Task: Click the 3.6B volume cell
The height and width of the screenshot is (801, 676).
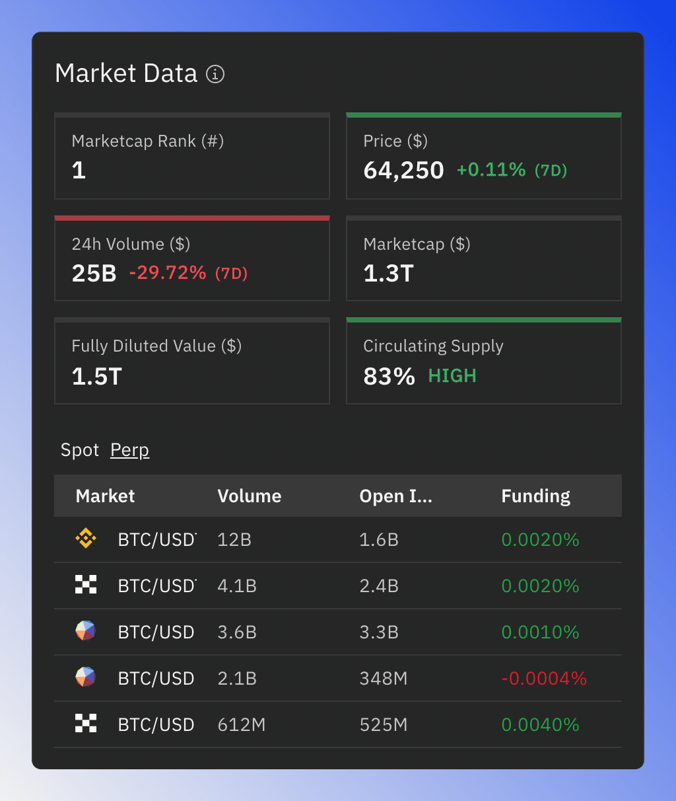Action: 237,632
